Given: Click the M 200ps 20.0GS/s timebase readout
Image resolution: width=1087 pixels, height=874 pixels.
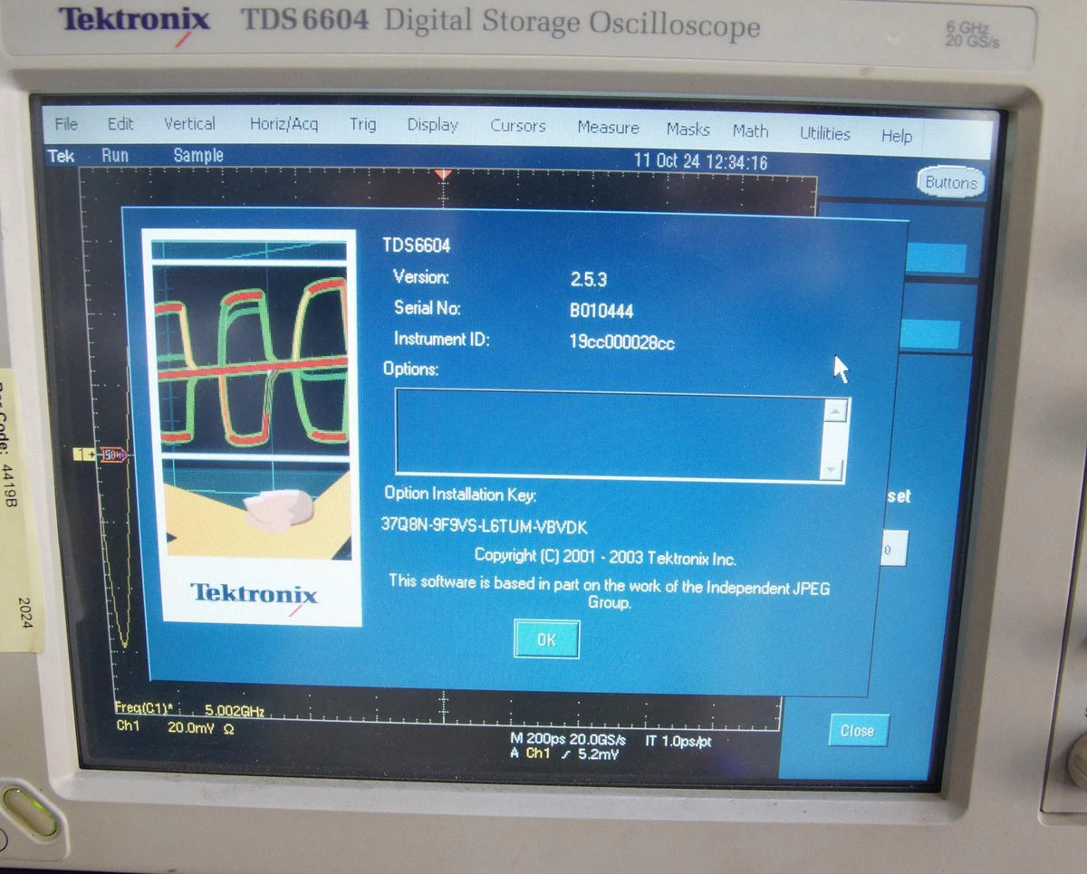Looking at the screenshot, I should (x=568, y=739).
